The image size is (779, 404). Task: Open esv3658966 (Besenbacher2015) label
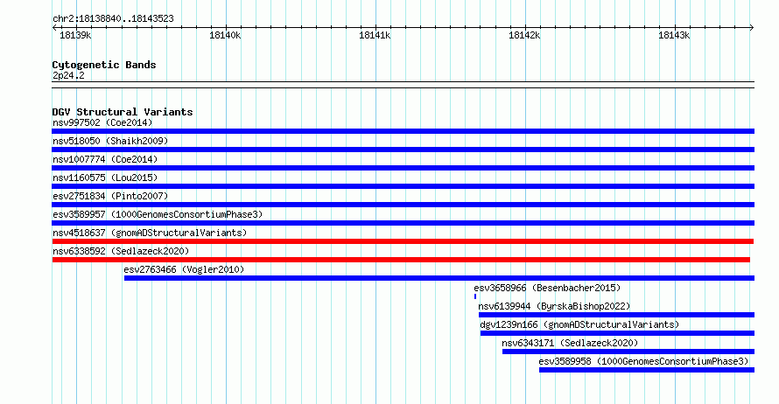[547, 288]
